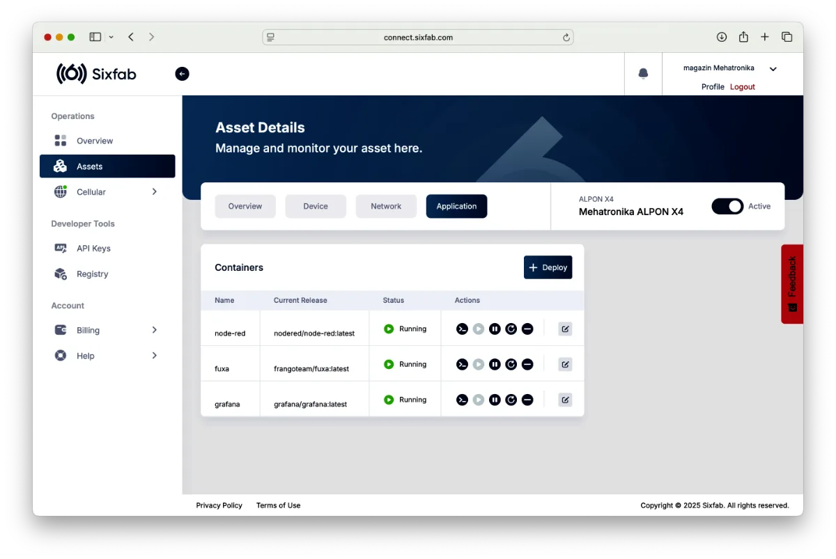The height and width of the screenshot is (559, 836).
Task: Edit the node-red container
Action: coord(565,329)
